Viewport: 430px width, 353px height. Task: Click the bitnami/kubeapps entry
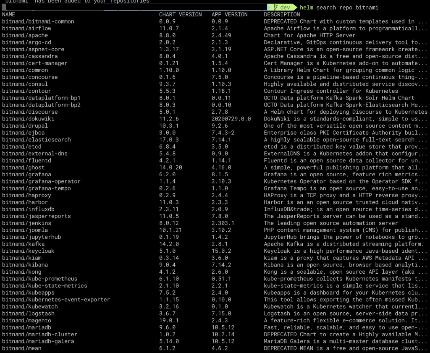click(x=28, y=293)
